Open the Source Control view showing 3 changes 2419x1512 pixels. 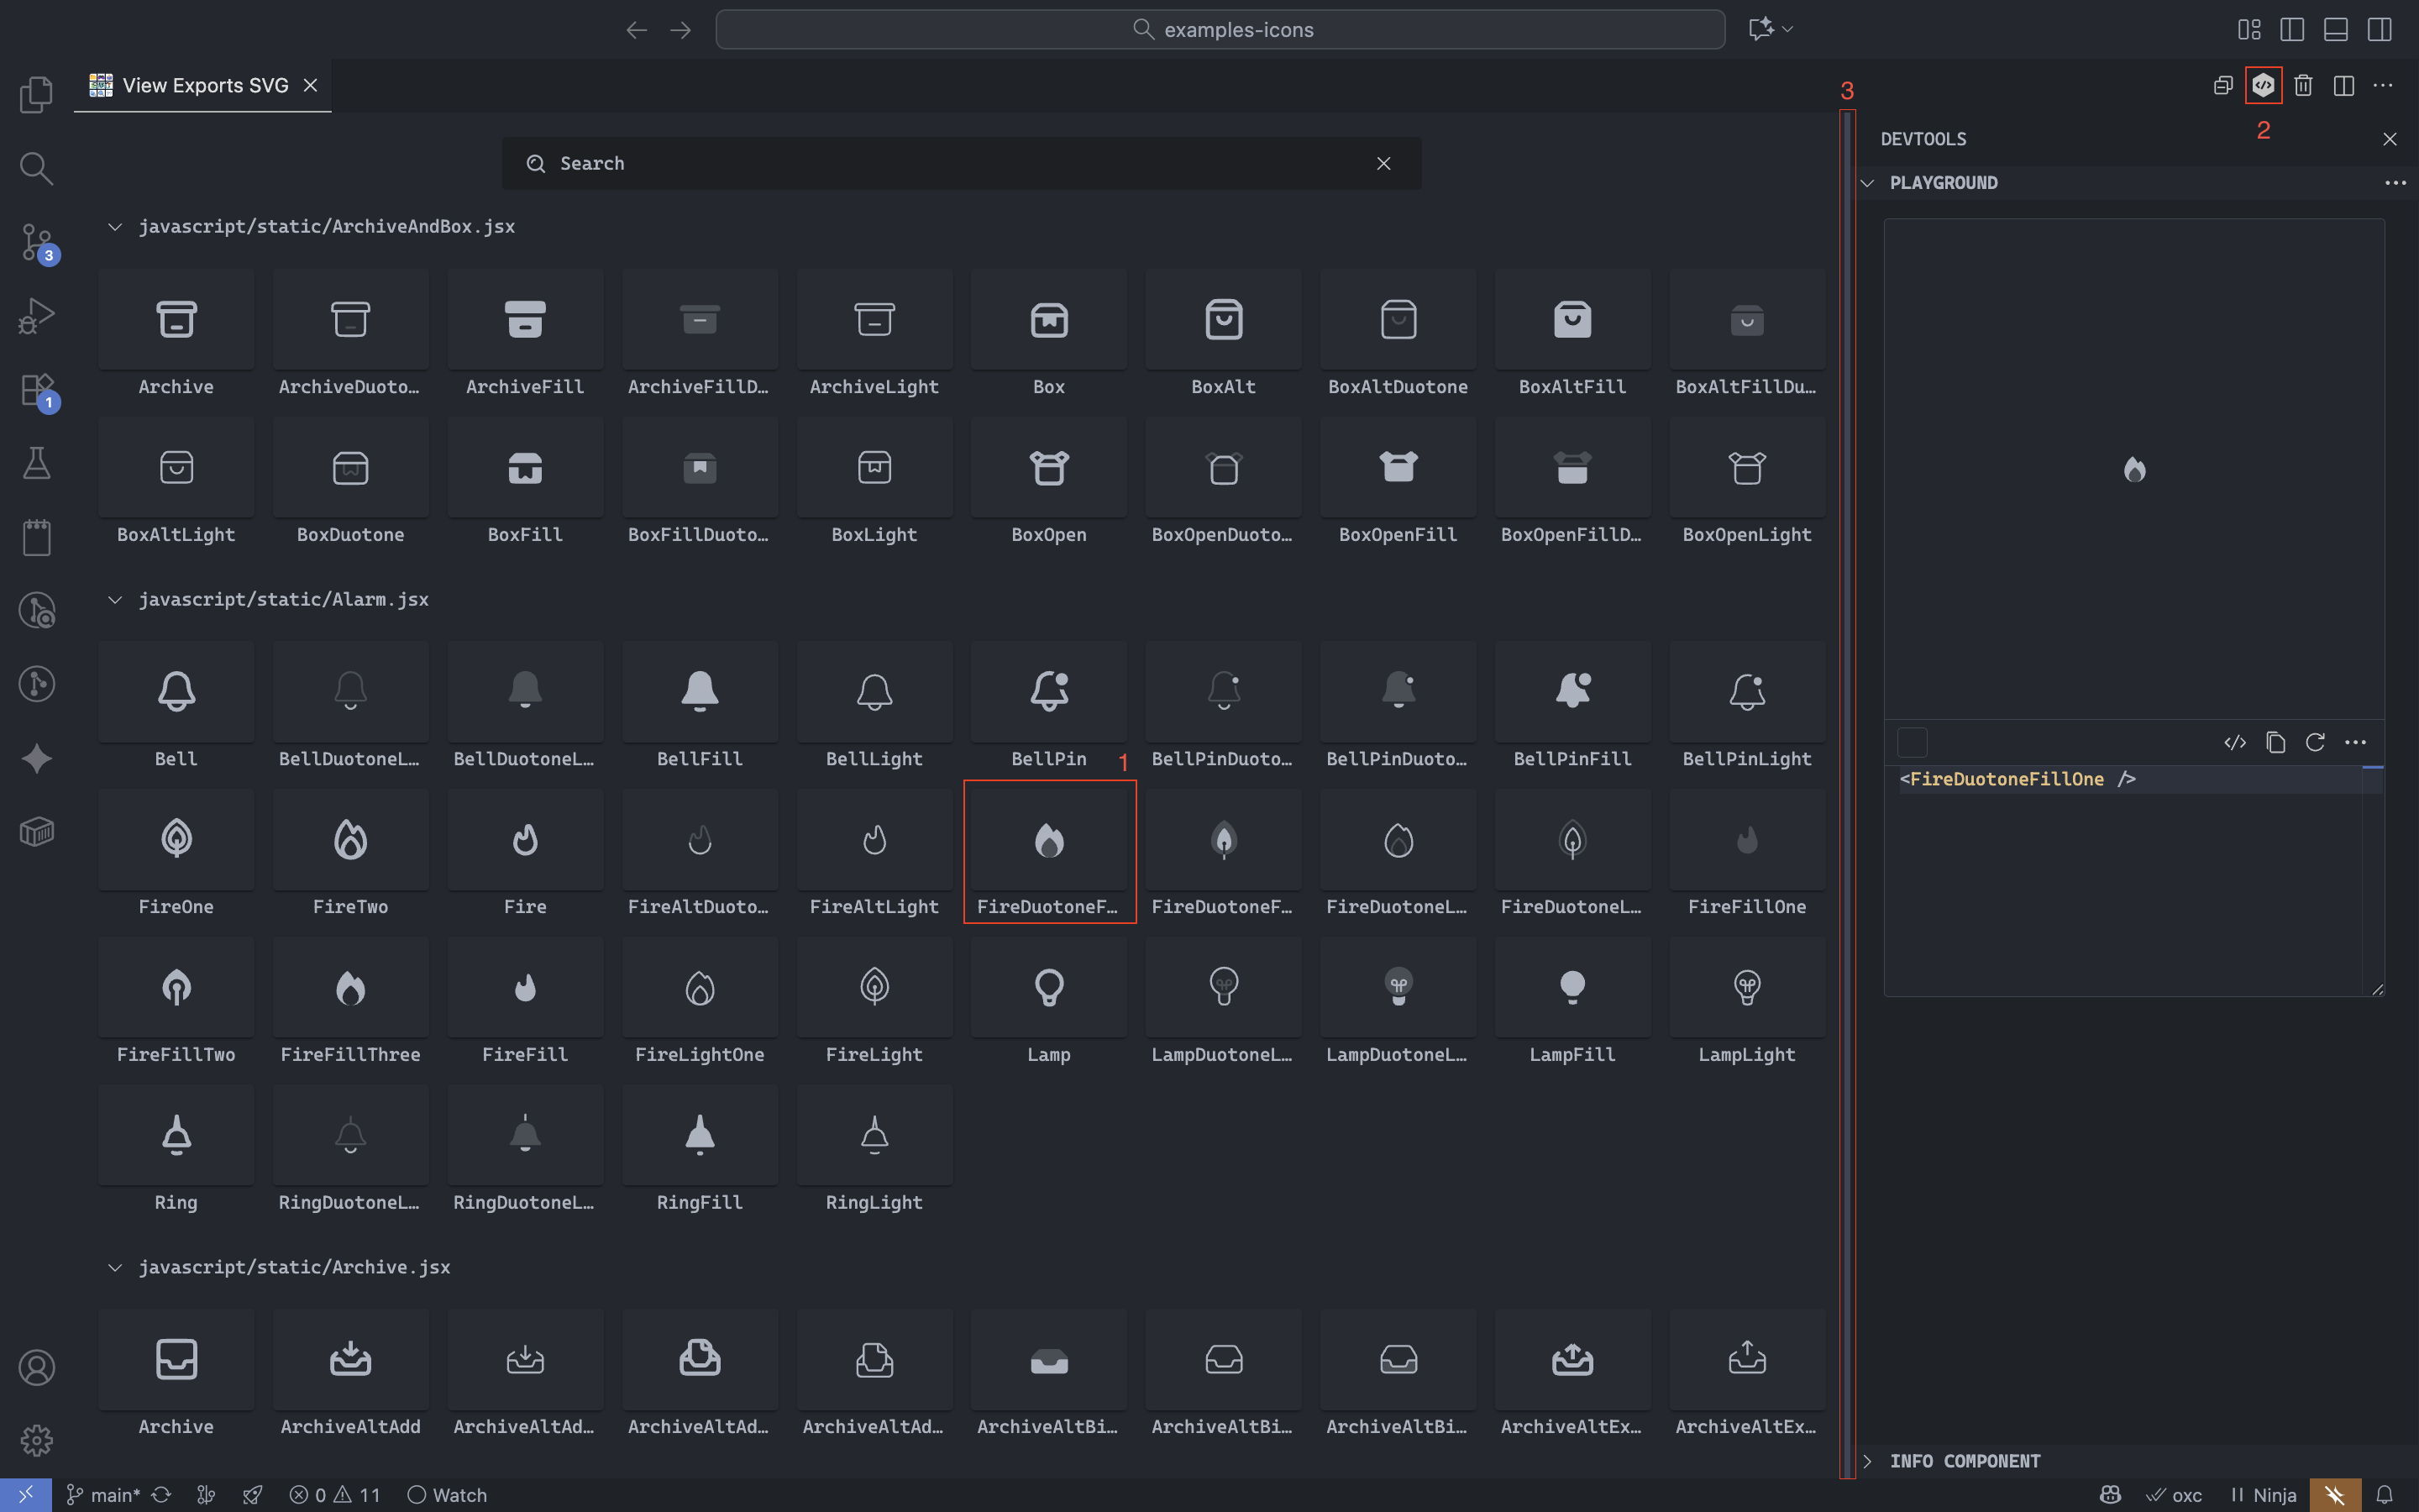(x=36, y=242)
